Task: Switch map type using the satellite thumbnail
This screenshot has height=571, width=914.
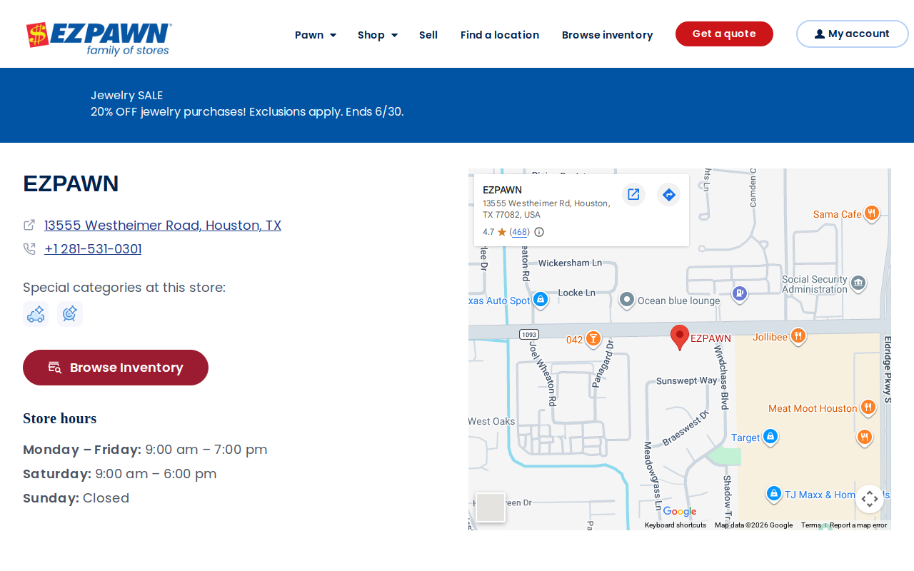Action: coord(491,507)
